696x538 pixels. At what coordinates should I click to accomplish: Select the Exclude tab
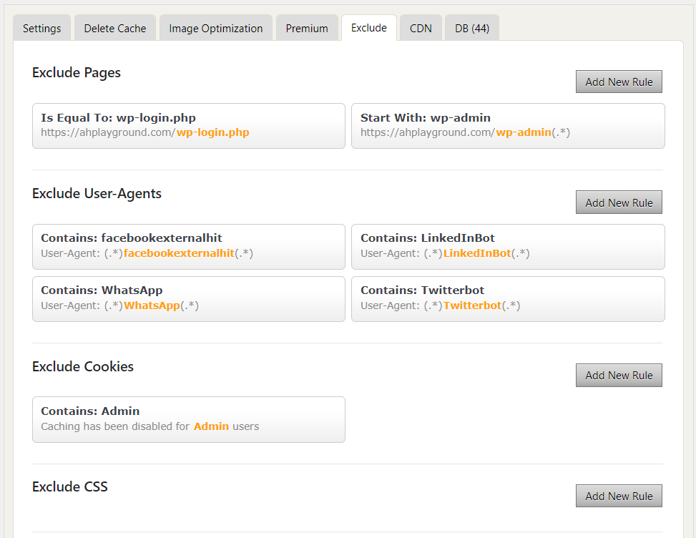[368, 28]
